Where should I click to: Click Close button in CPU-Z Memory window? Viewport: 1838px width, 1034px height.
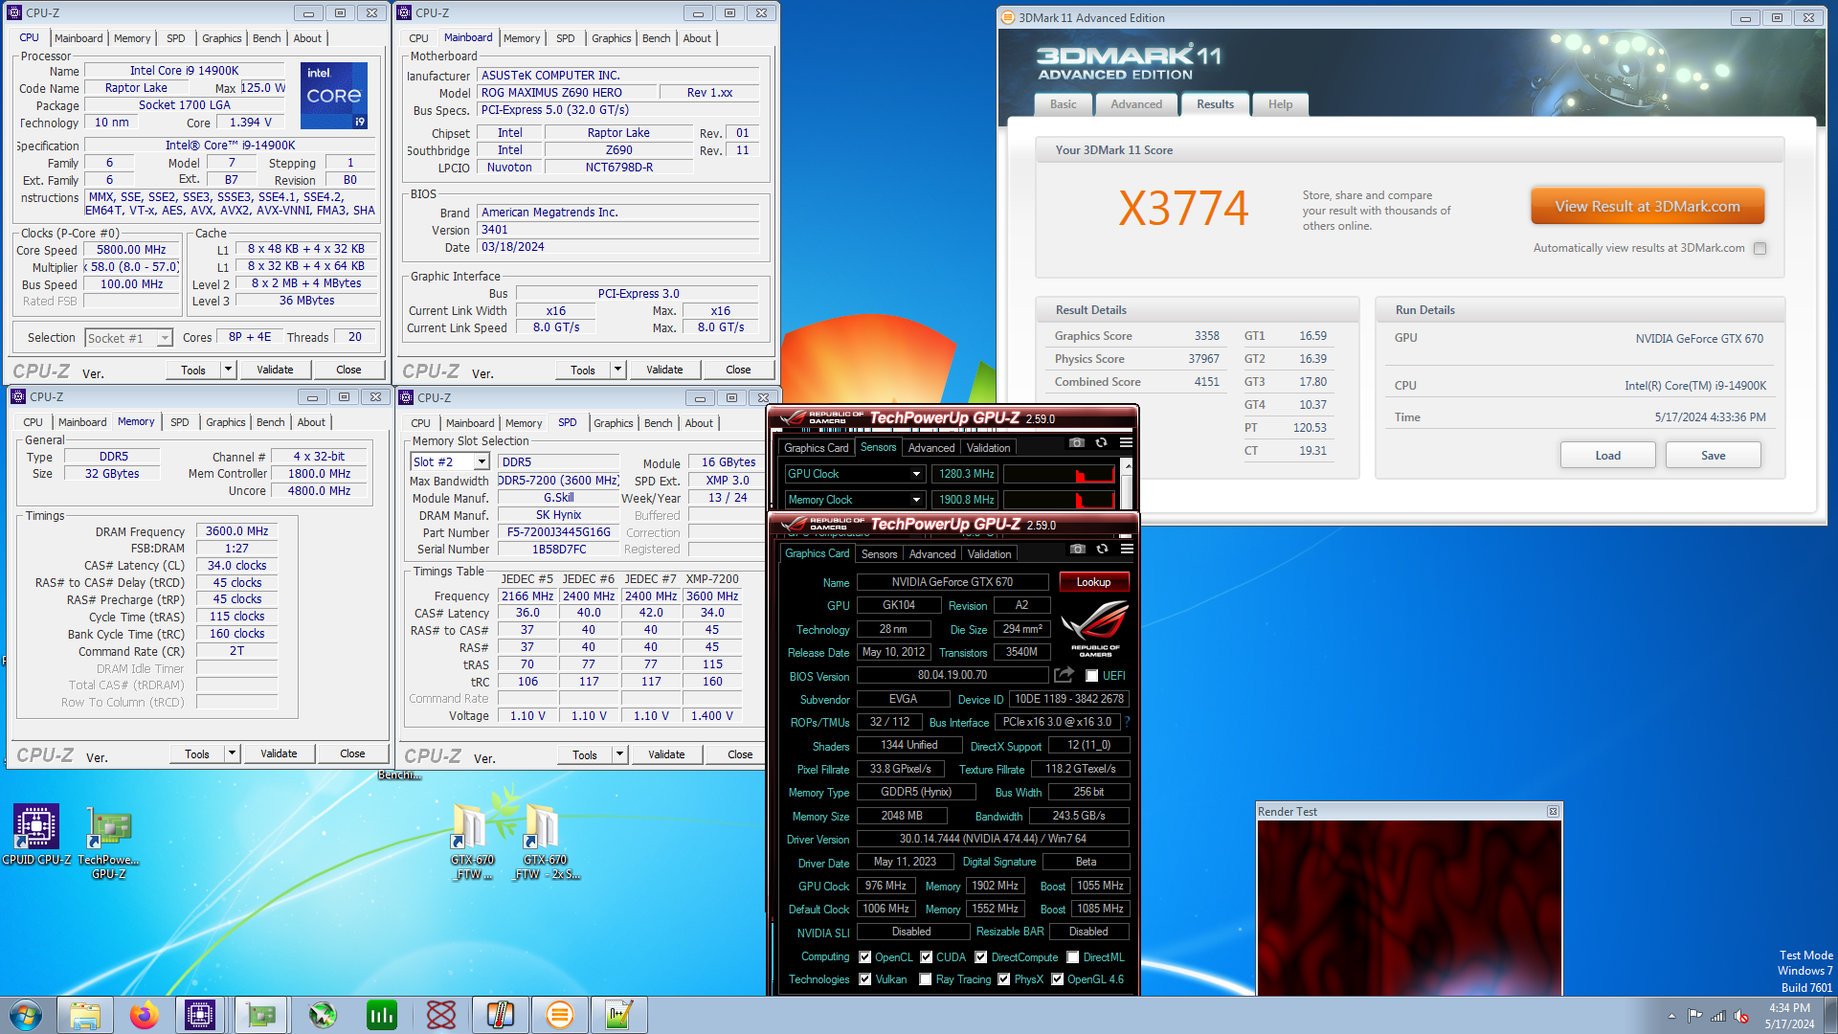(352, 753)
